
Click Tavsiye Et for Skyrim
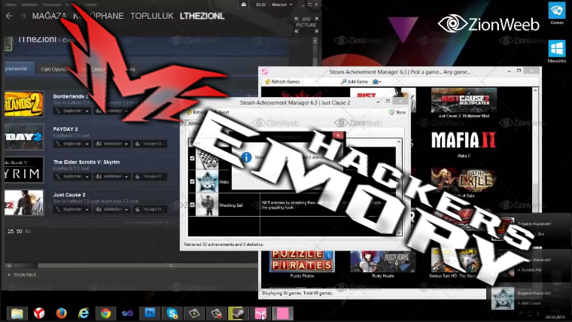point(150,177)
